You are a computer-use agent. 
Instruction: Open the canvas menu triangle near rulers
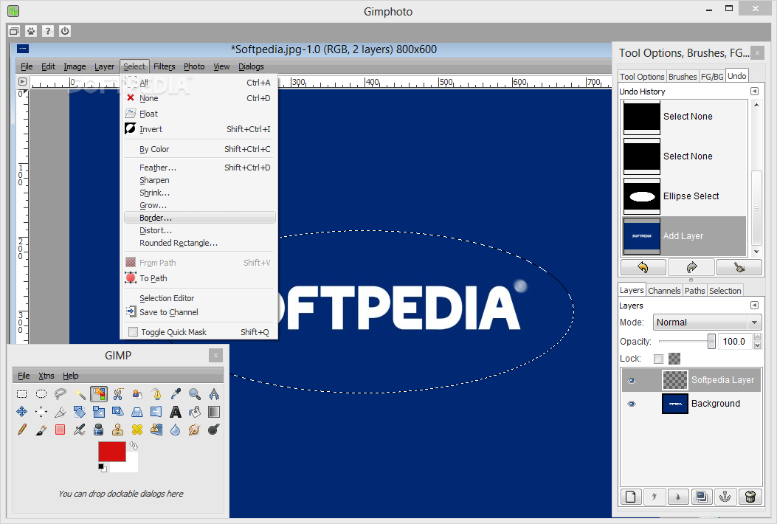coord(22,81)
